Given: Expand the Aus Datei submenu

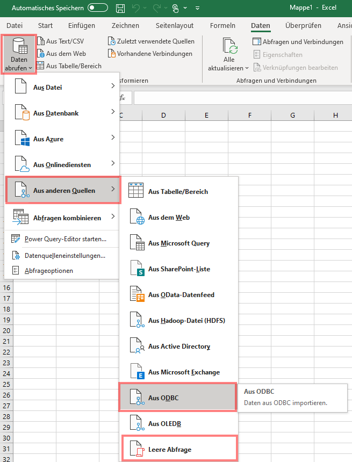Looking at the screenshot, I should pyautogui.click(x=62, y=87).
